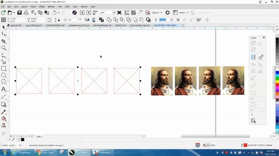Open the zoom level dropdown
Screen dimensions: 279x156
114,13
